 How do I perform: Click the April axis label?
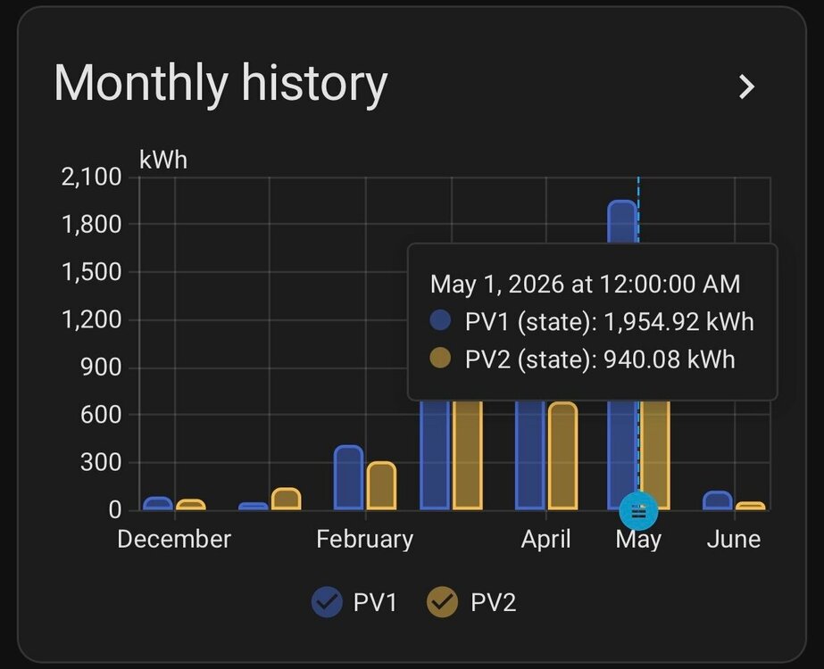[545, 540]
